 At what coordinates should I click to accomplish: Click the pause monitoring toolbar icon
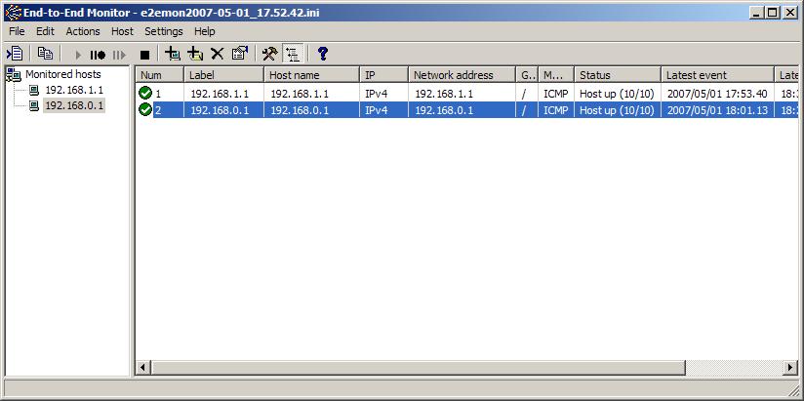(98, 55)
